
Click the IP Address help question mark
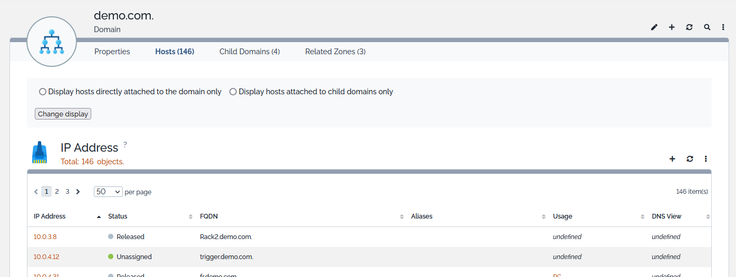tap(125, 144)
